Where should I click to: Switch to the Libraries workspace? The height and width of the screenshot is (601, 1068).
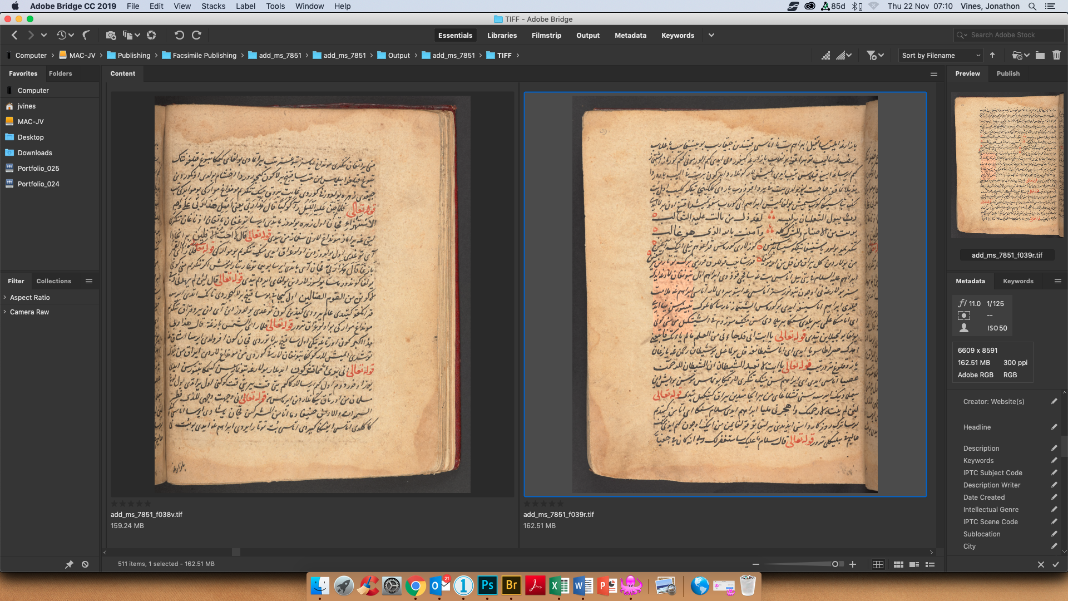[x=502, y=35]
